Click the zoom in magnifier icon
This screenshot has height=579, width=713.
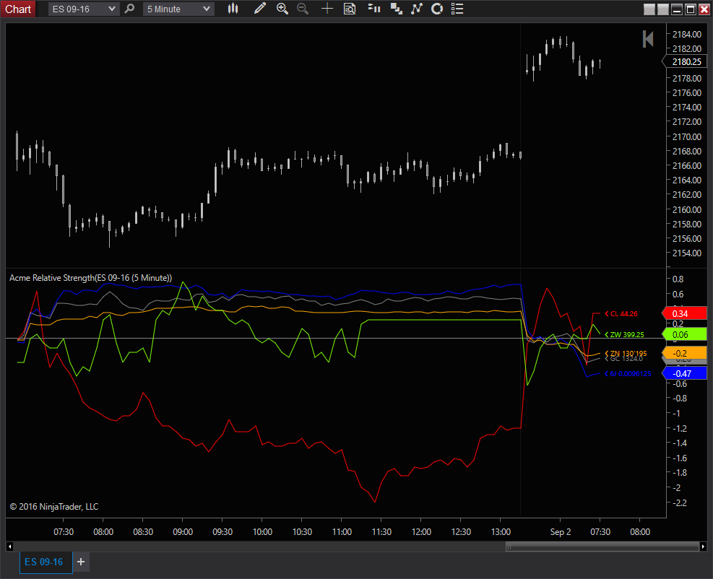(x=282, y=9)
